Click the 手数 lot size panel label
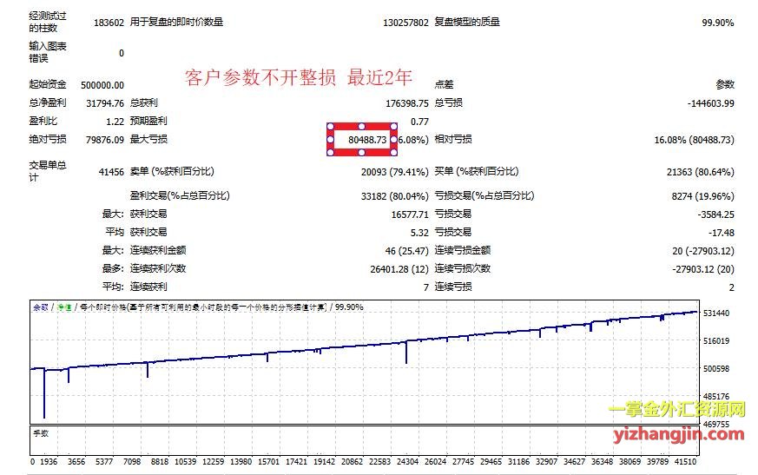 41,432
